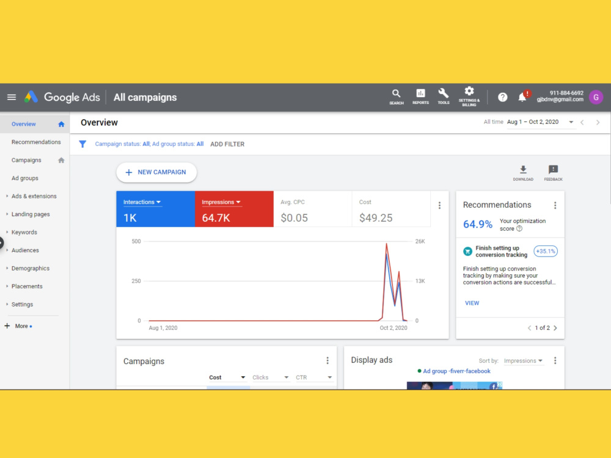
Task: Click the home icon beside Campaigns
Action: tap(61, 160)
